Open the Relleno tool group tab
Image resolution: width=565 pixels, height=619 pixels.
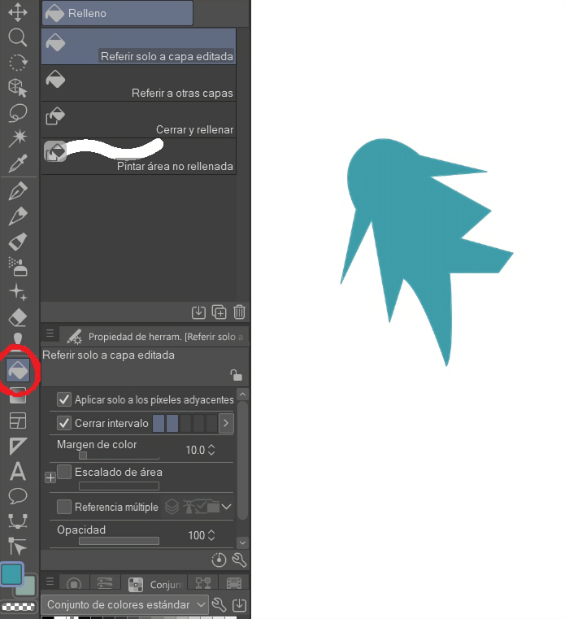tap(117, 13)
